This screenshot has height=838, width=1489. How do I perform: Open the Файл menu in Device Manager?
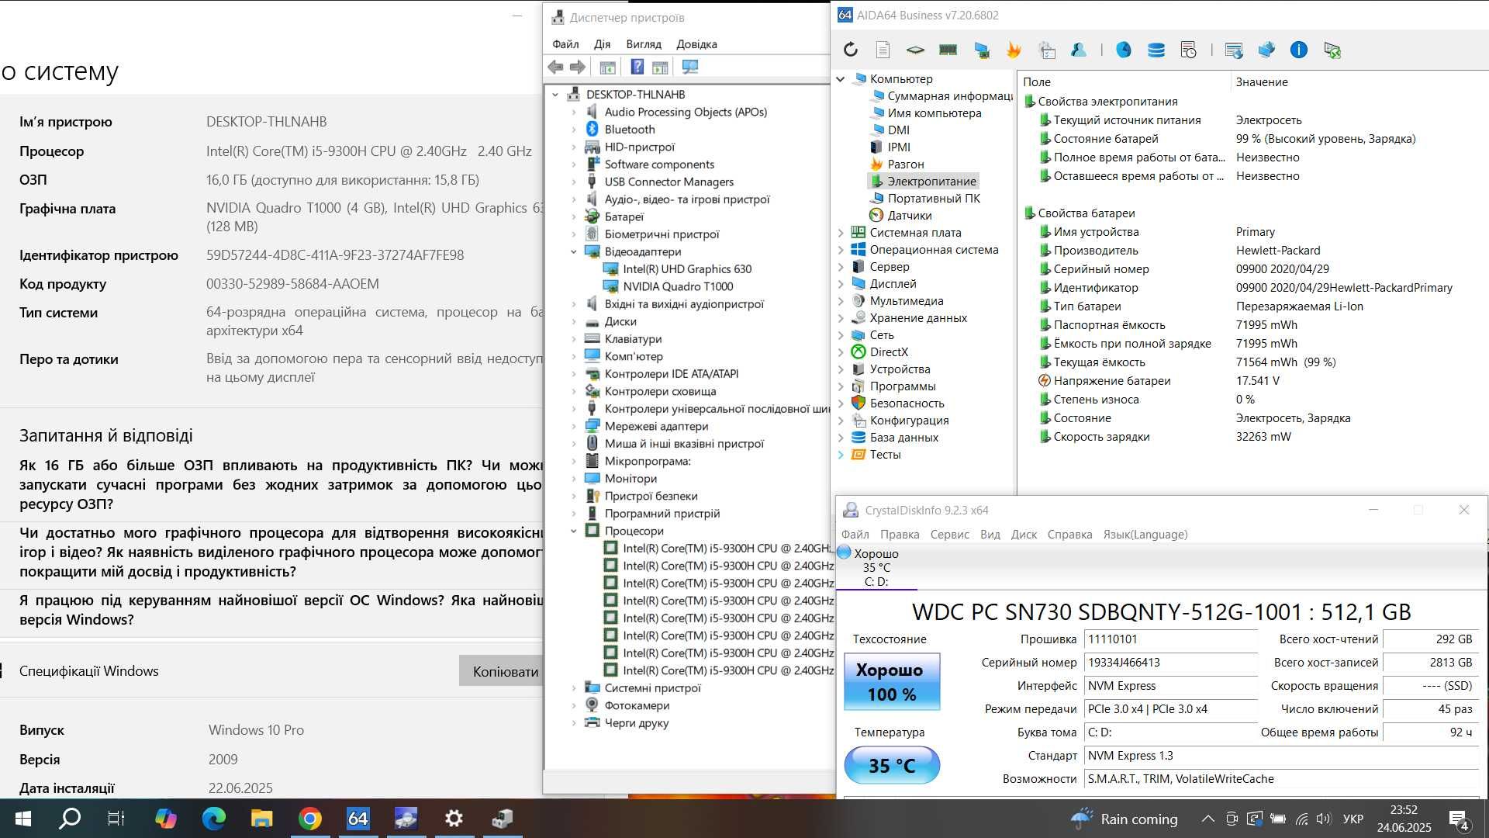[x=565, y=44]
